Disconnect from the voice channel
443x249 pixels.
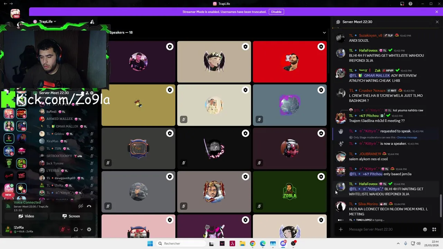pyautogui.click(x=89, y=206)
